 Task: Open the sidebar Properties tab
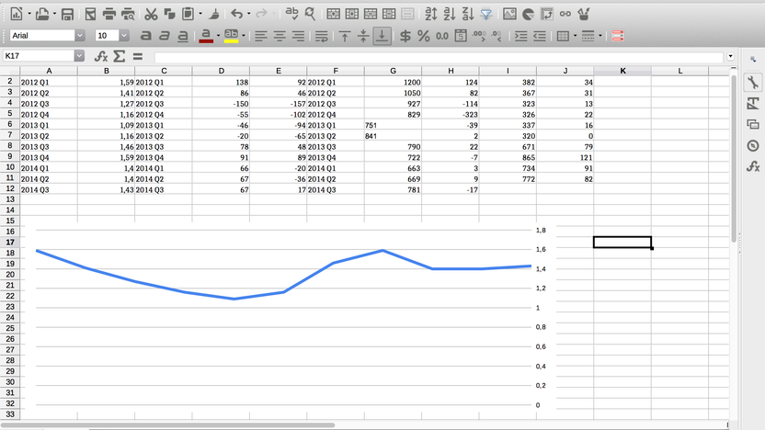[x=753, y=83]
